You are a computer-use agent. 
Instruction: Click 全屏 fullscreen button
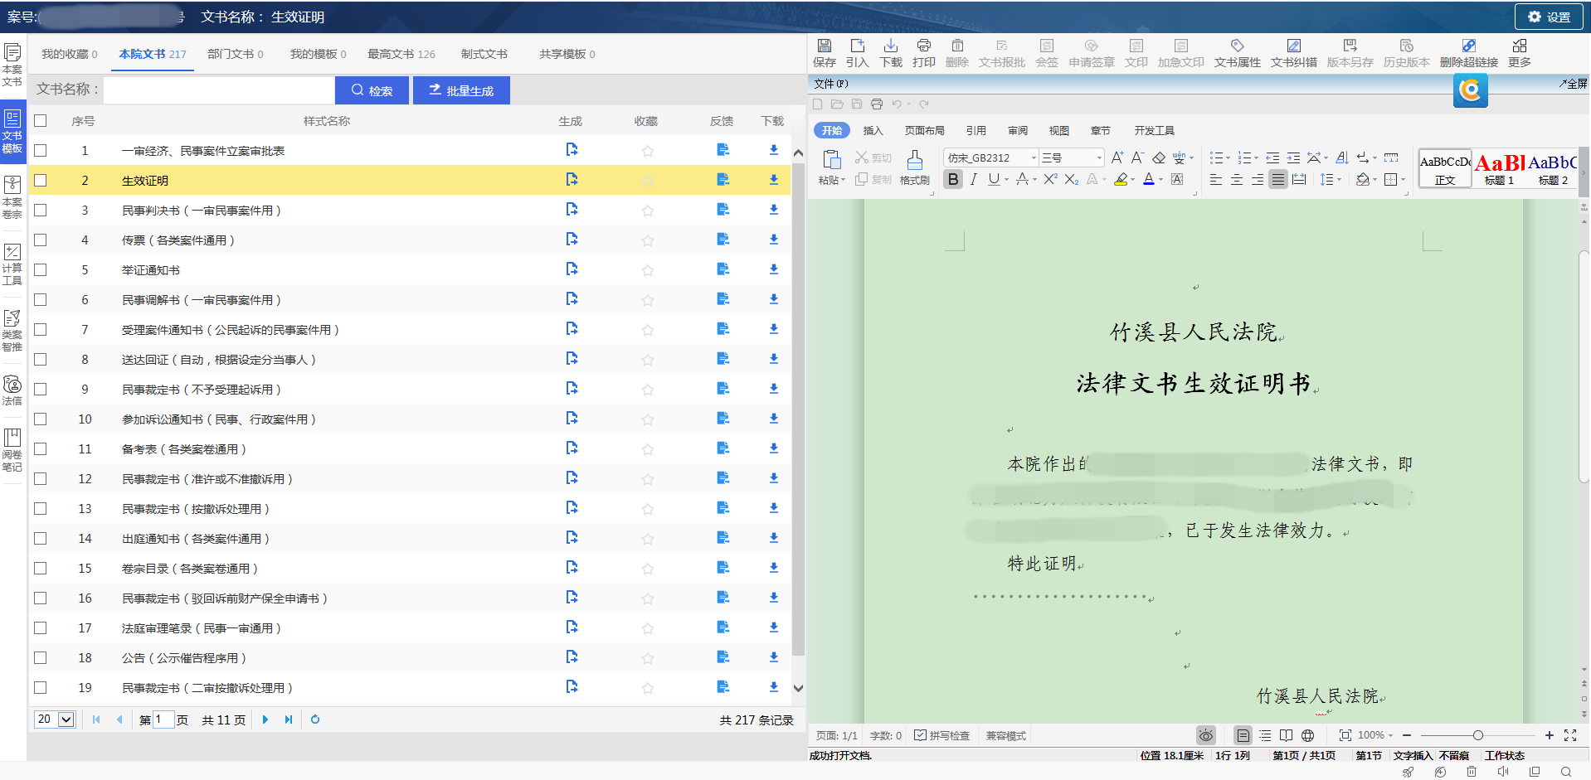tap(1573, 84)
